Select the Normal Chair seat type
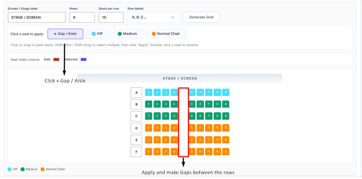Image resolution: width=362 pixels, height=179 pixels. pos(166,34)
